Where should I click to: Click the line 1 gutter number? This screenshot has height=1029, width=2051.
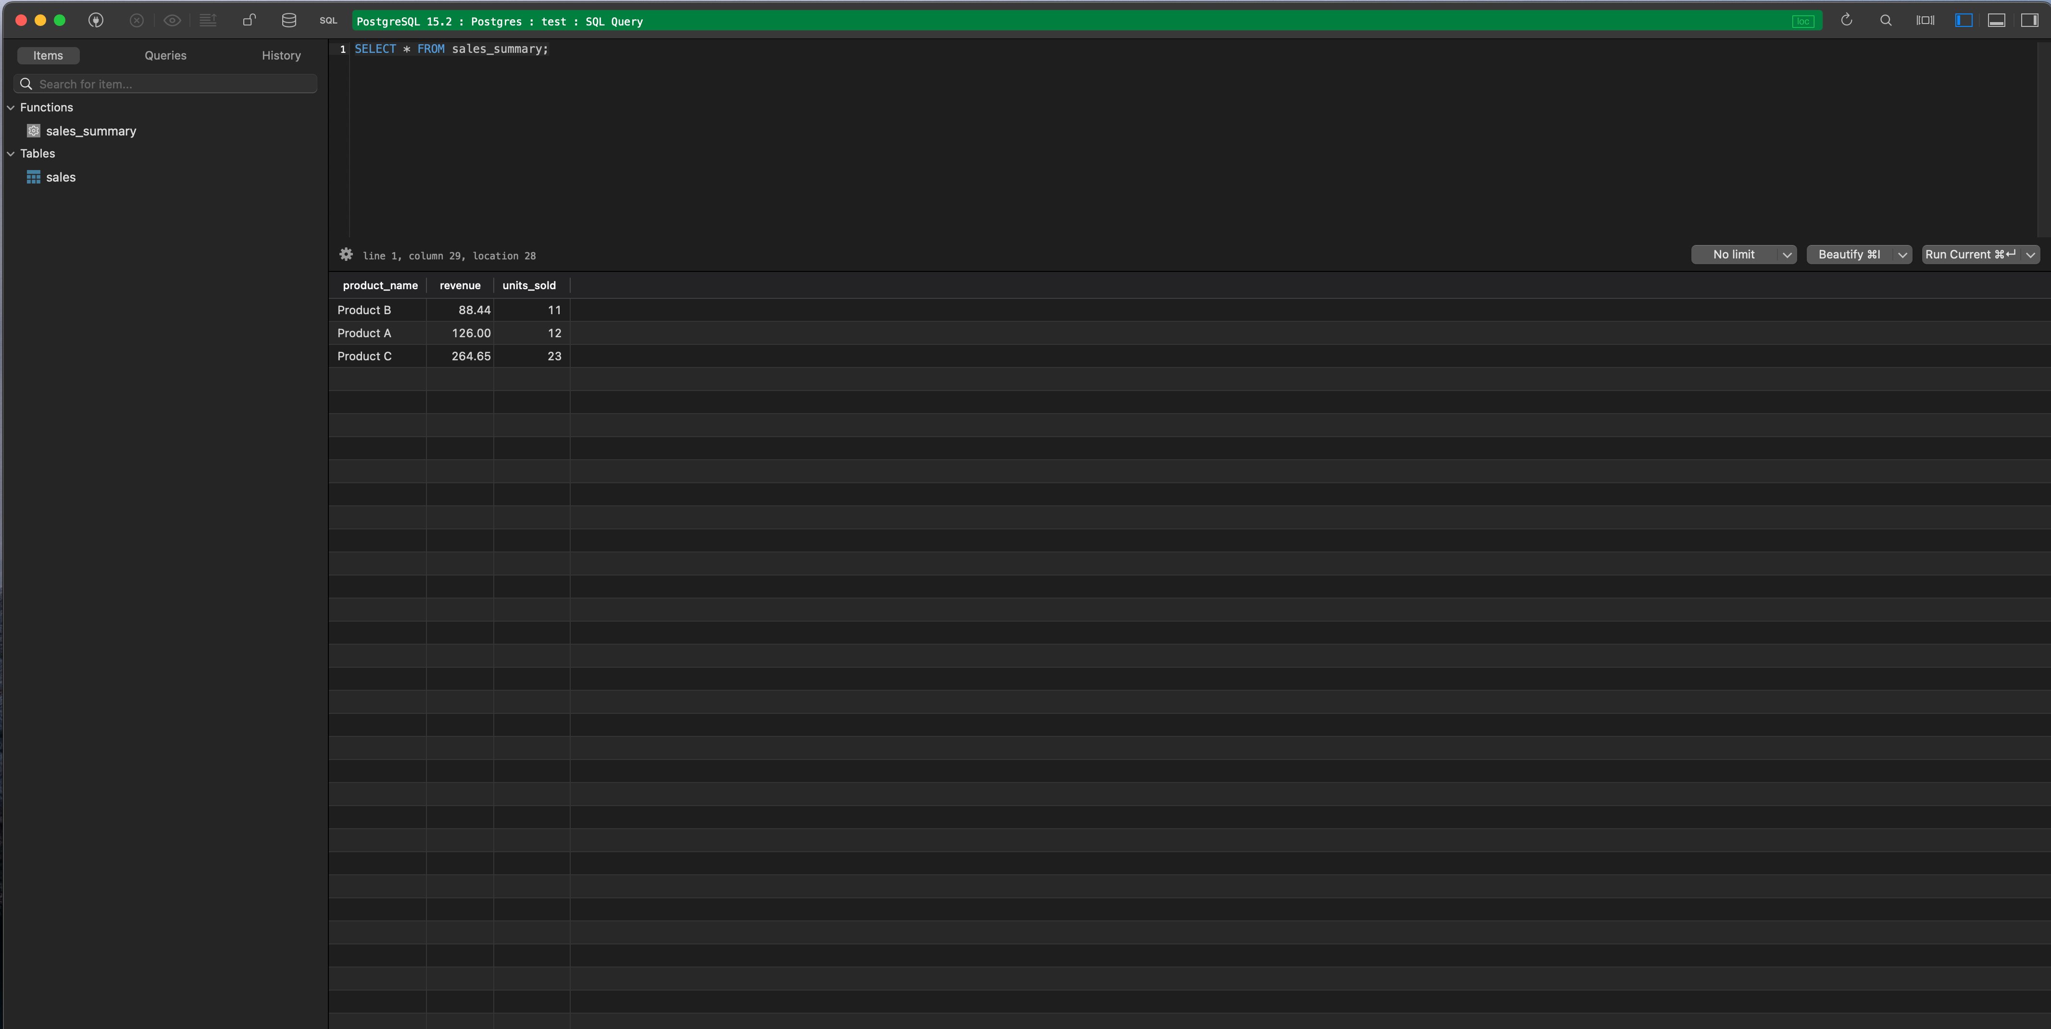[x=342, y=49]
